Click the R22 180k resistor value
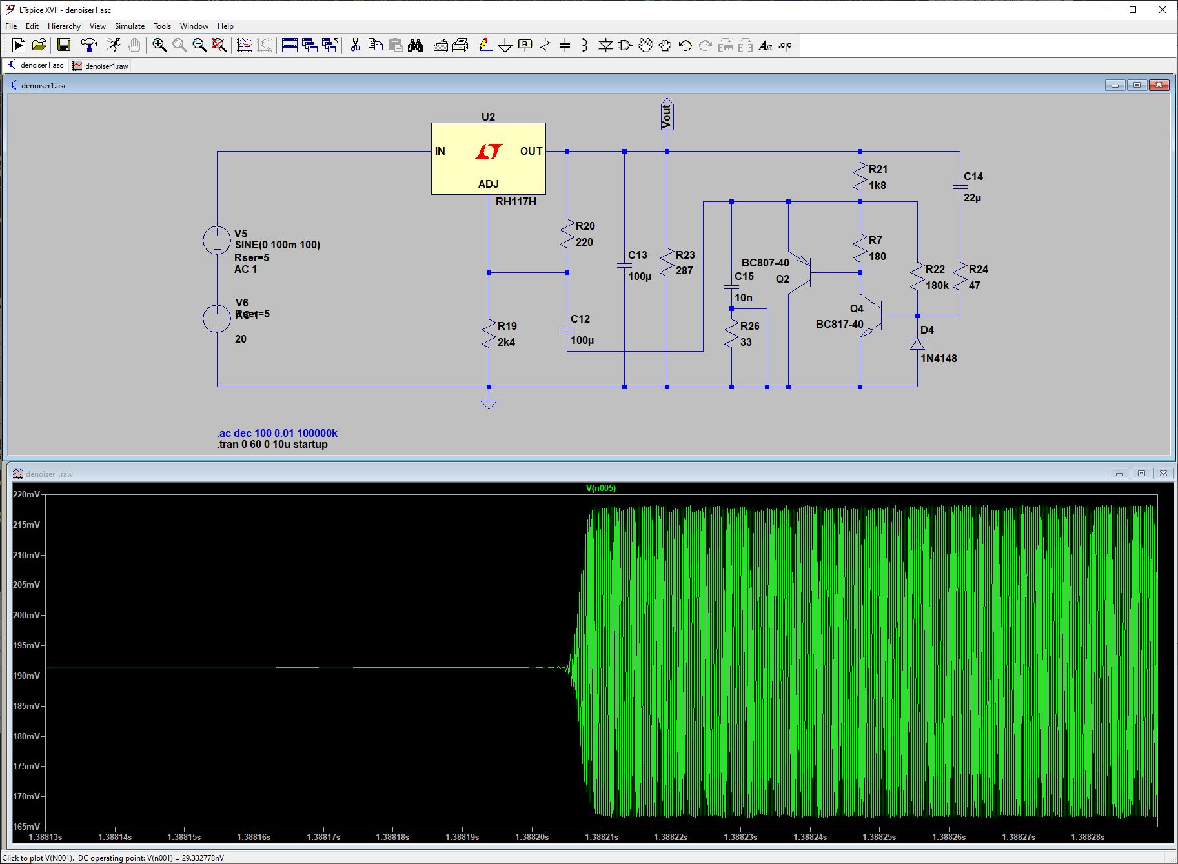This screenshot has width=1178, height=864. tap(937, 285)
